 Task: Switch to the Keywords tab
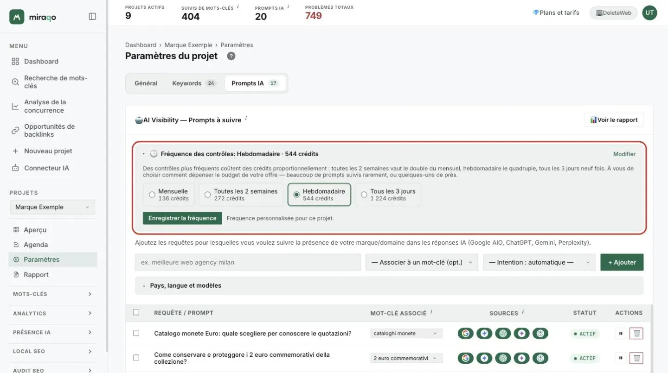click(194, 83)
